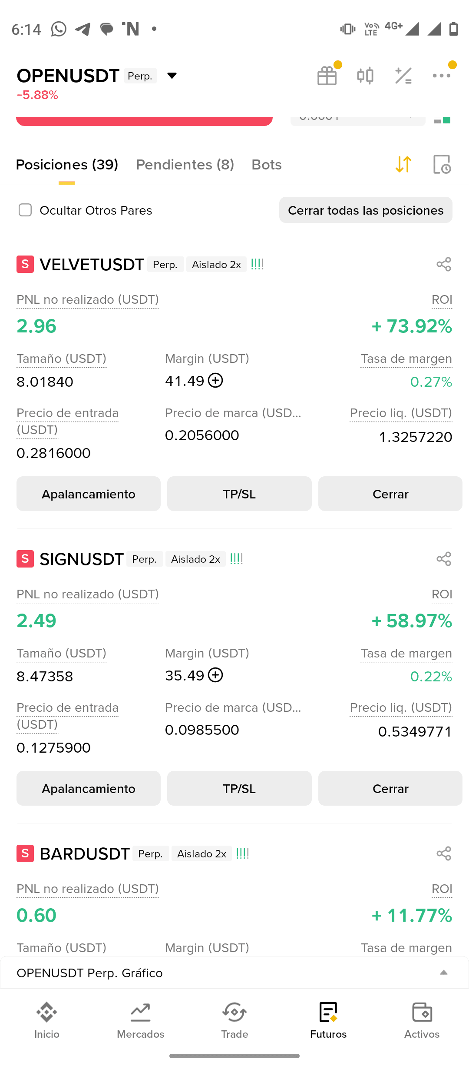Expand the OPENUSDT pair selector arrow
Screen dimensions: 469x1069
click(172, 76)
